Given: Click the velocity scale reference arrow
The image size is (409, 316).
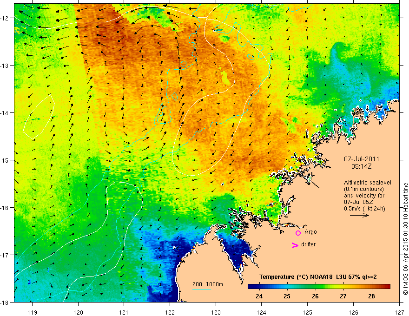Looking at the screenshot, I should tap(359, 215).
